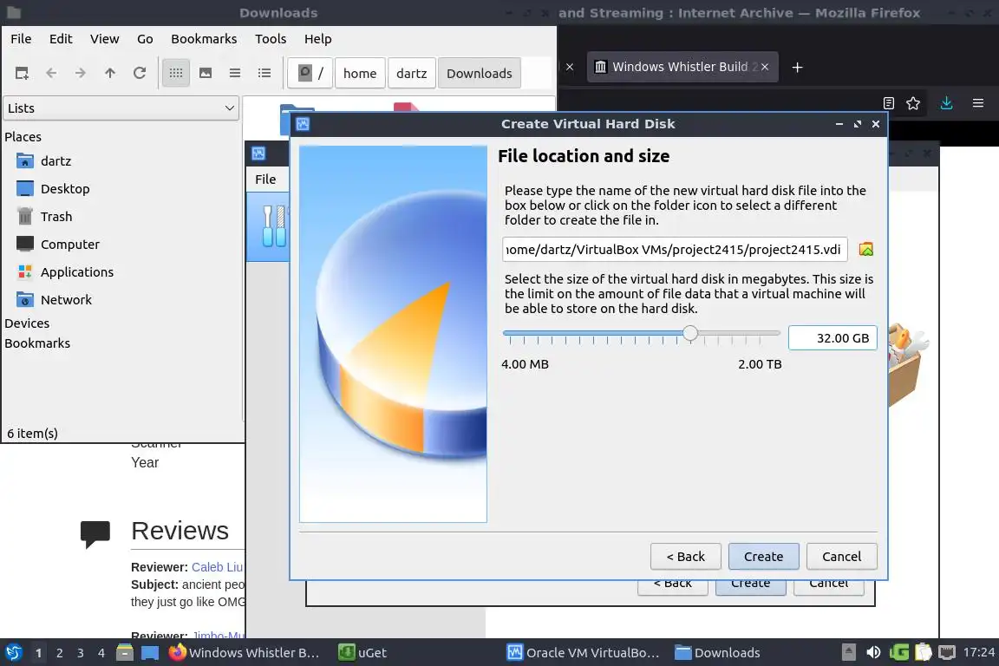
Task: Switch to detailed list view in file manager
Action: pos(264,74)
